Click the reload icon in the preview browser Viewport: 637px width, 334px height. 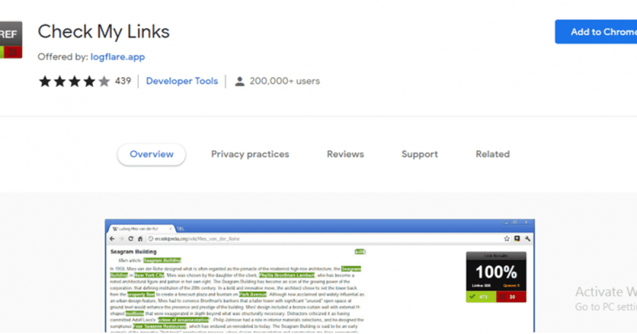pyautogui.click(x=131, y=239)
